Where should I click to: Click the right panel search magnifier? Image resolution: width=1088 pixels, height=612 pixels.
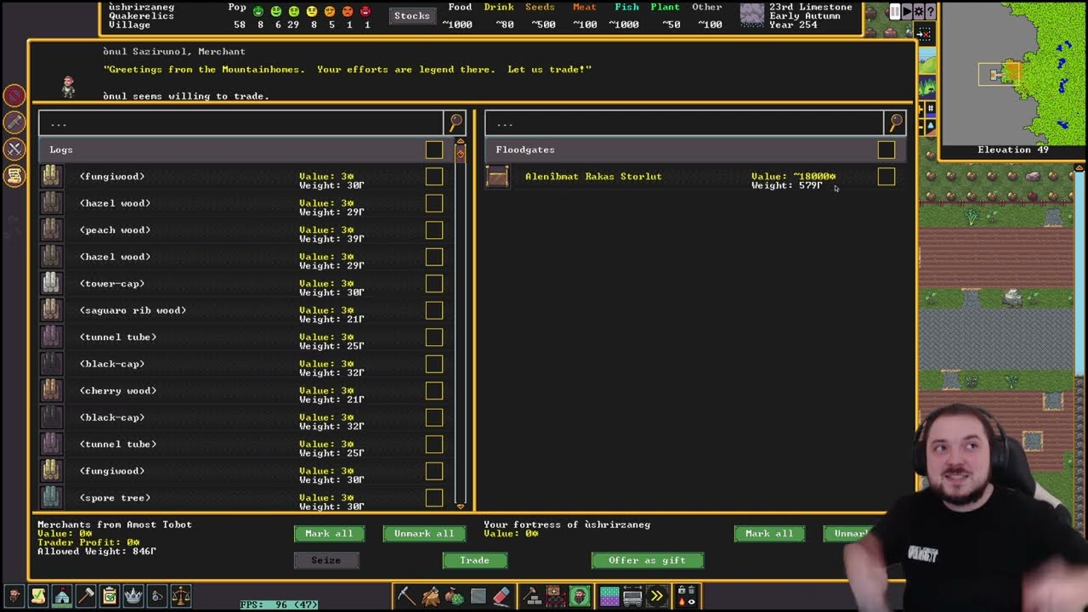pyautogui.click(x=896, y=123)
